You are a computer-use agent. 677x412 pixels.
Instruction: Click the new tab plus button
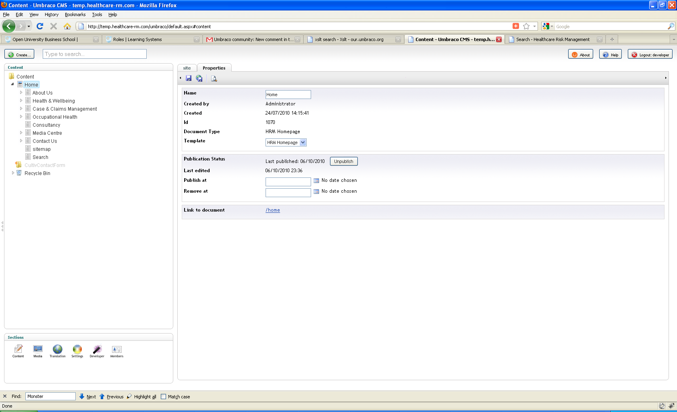point(612,39)
